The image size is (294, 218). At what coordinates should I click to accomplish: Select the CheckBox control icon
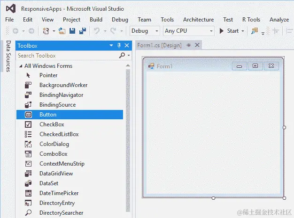pos(28,124)
